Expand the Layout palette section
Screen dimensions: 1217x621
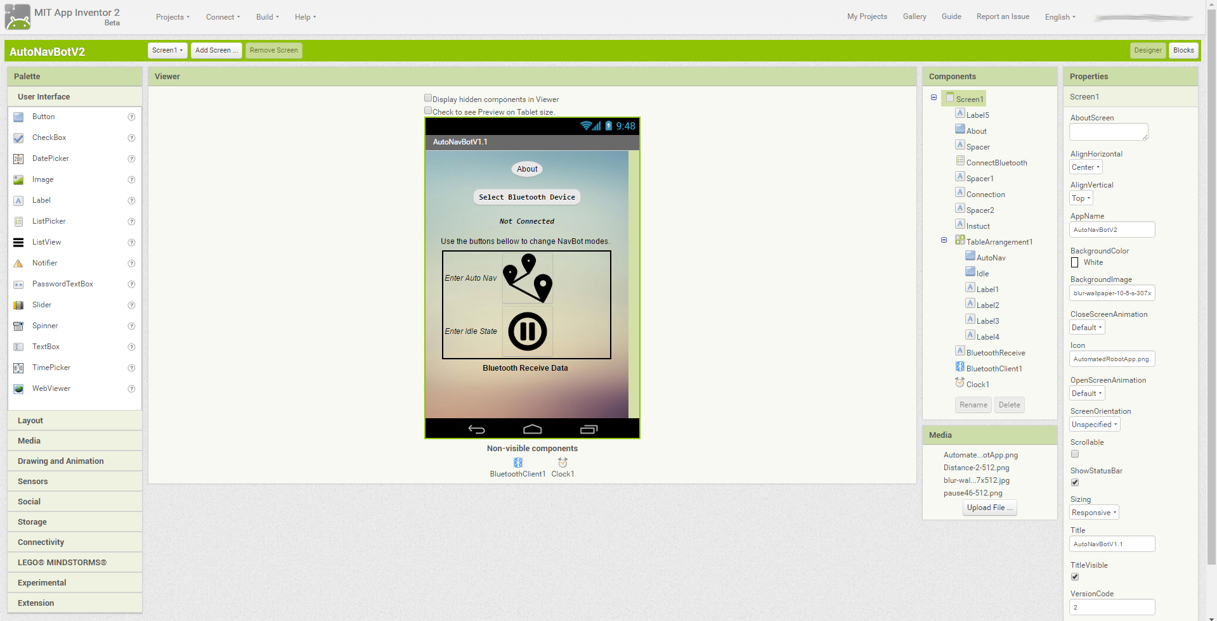click(x=75, y=421)
